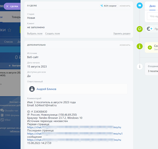This screenshot has width=158, height=149.
Task: Click Выбрать поле link
Action: [x=35, y=33]
